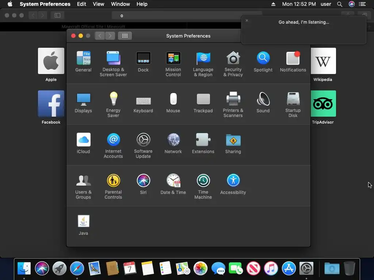374x280 pixels.
Task: Open Energy Saver preferences
Action: [x=113, y=105]
